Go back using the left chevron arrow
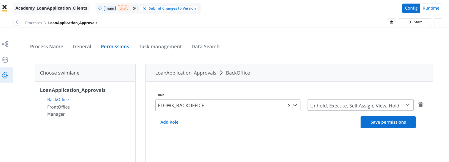The width and height of the screenshot is (449, 162). (17, 22)
